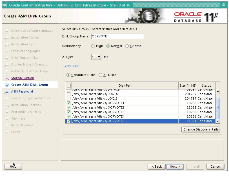Open the ASM Password step link

22,91
